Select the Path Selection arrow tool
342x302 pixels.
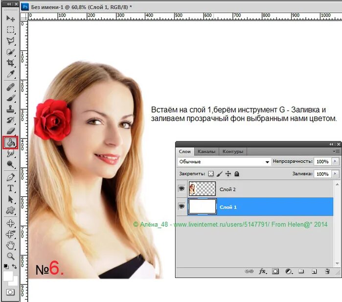(10, 199)
